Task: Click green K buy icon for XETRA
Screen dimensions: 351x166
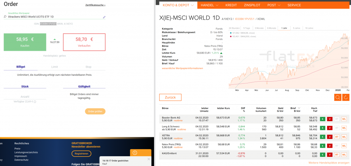Action: 323,137
